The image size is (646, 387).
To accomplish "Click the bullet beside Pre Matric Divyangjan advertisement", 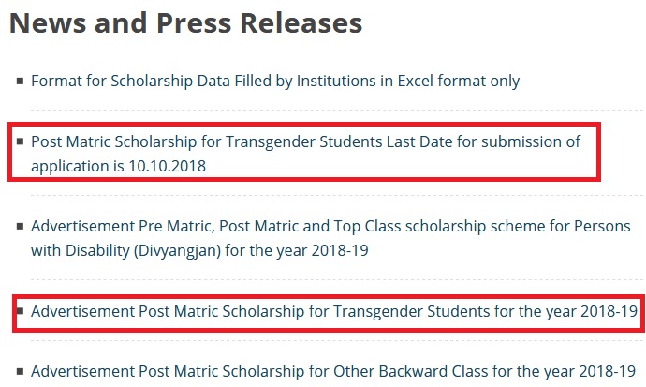I will point(20,226).
